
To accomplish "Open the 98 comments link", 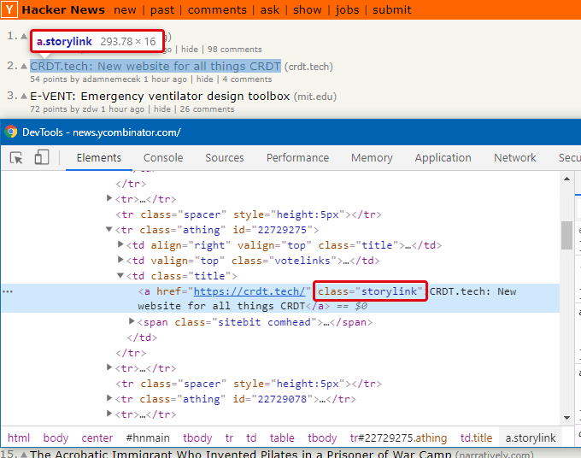I will pyautogui.click(x=235, y=50).
